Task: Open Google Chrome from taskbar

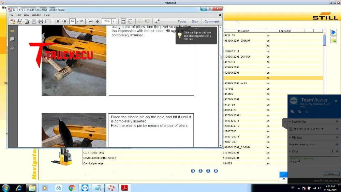Action: (x=72, y=188)
